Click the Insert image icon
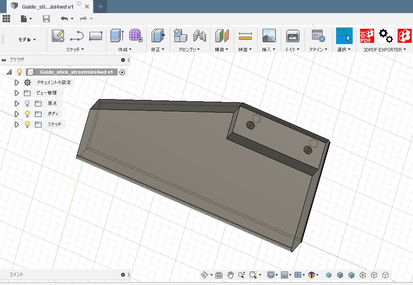 (269, 35)
